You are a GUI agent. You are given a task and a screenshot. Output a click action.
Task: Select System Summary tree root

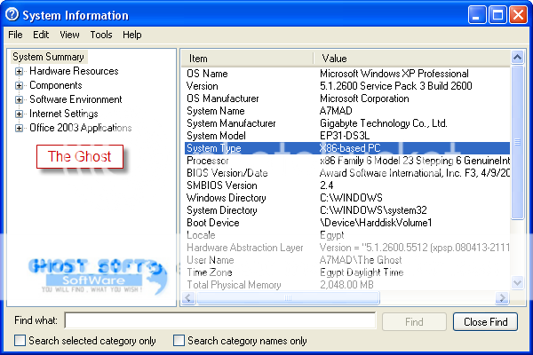[x=48, y=57]
